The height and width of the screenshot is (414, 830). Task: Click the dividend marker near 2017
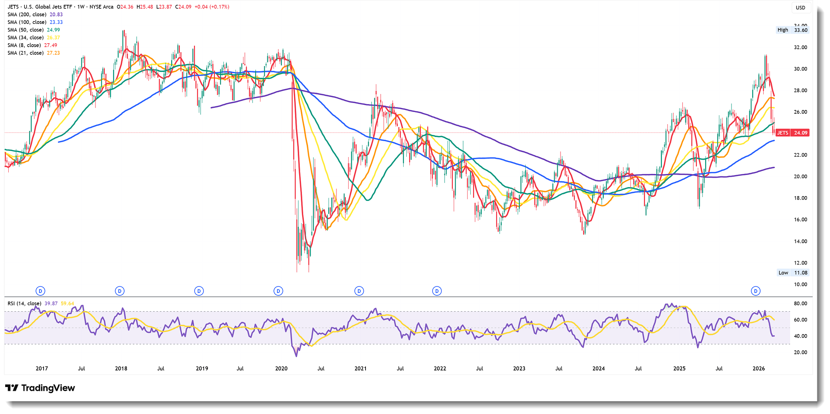(40, 291)
